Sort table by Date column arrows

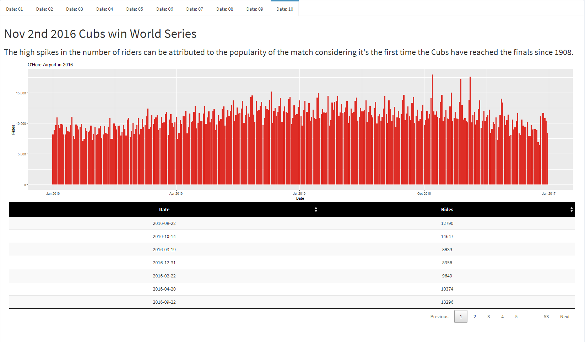coord(316,210)
